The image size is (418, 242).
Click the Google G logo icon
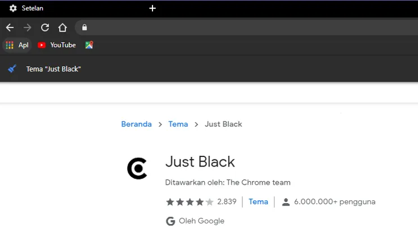click(170, 221)
